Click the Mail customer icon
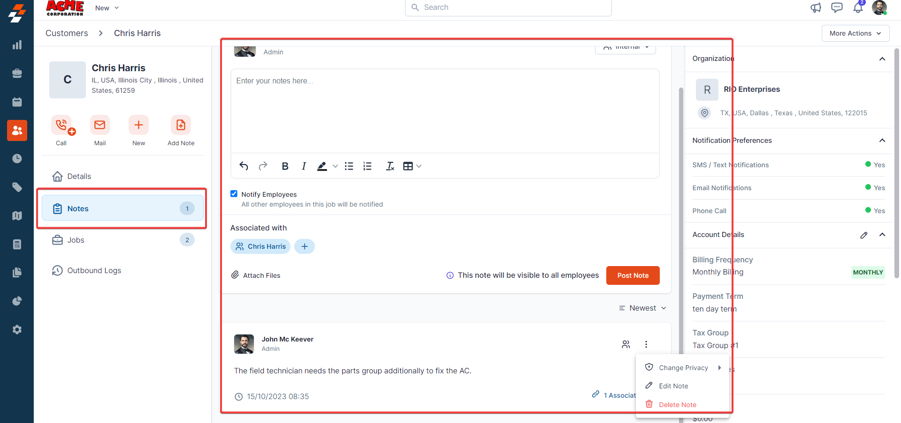Image resolution: width=901 pixels, height=423 pixels. coord(100,125)
